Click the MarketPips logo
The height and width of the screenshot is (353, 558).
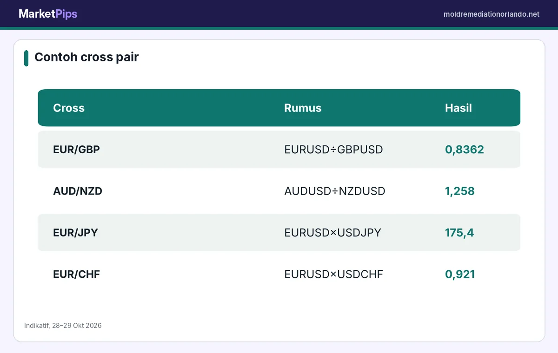pos(48,14)
